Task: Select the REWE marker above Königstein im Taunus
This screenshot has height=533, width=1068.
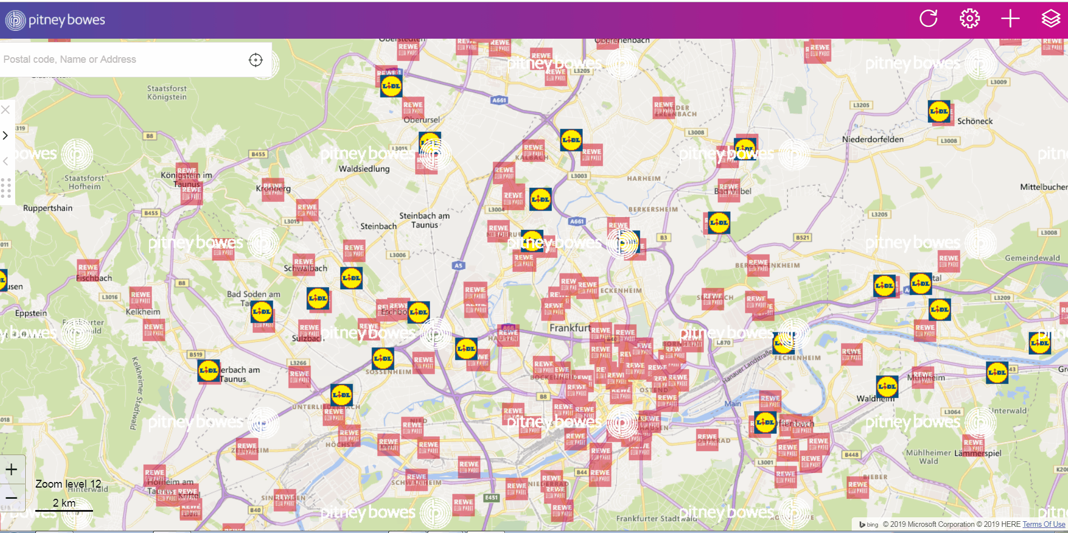Action: tap(187, 174)
